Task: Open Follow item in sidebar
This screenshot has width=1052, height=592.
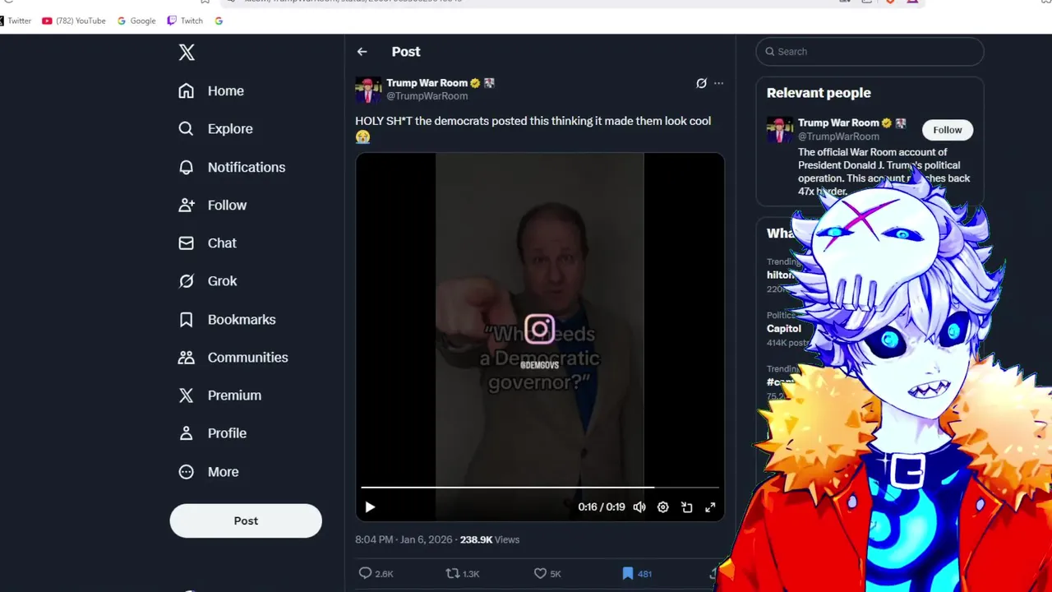Action: [x=212, y=206]
